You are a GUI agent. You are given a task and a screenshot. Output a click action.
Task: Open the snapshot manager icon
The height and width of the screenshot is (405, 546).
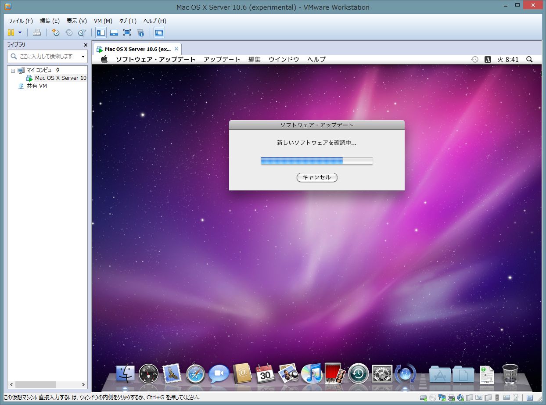(x=82, y=32)
